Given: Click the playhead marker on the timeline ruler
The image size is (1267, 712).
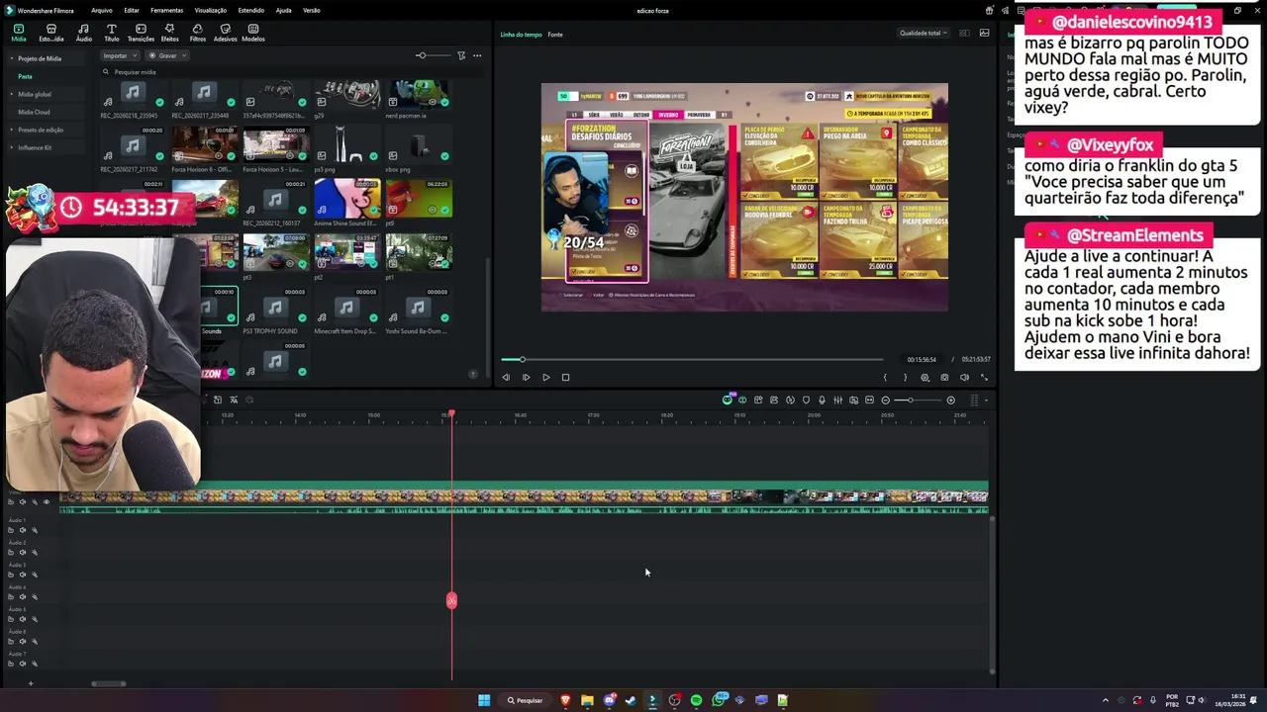Looking at the screenshot, I should (451, 412).
